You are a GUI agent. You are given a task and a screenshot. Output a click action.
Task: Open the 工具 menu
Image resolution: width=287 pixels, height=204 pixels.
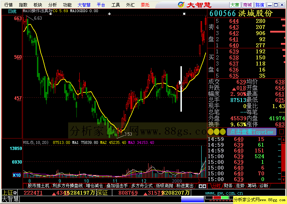point(116,5)
